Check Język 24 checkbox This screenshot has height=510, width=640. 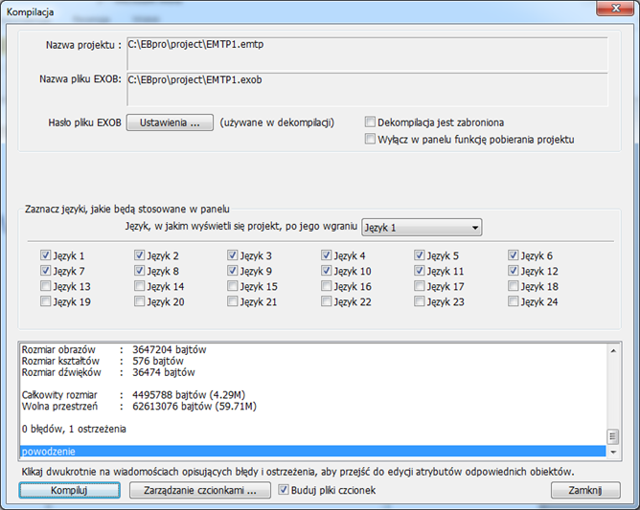514,301
